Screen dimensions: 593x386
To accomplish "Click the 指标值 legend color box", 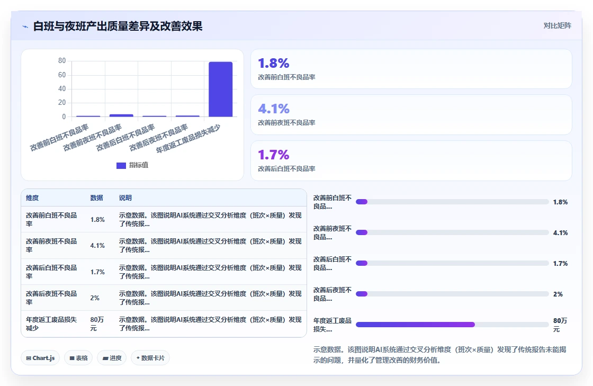I will click(121, 166).
